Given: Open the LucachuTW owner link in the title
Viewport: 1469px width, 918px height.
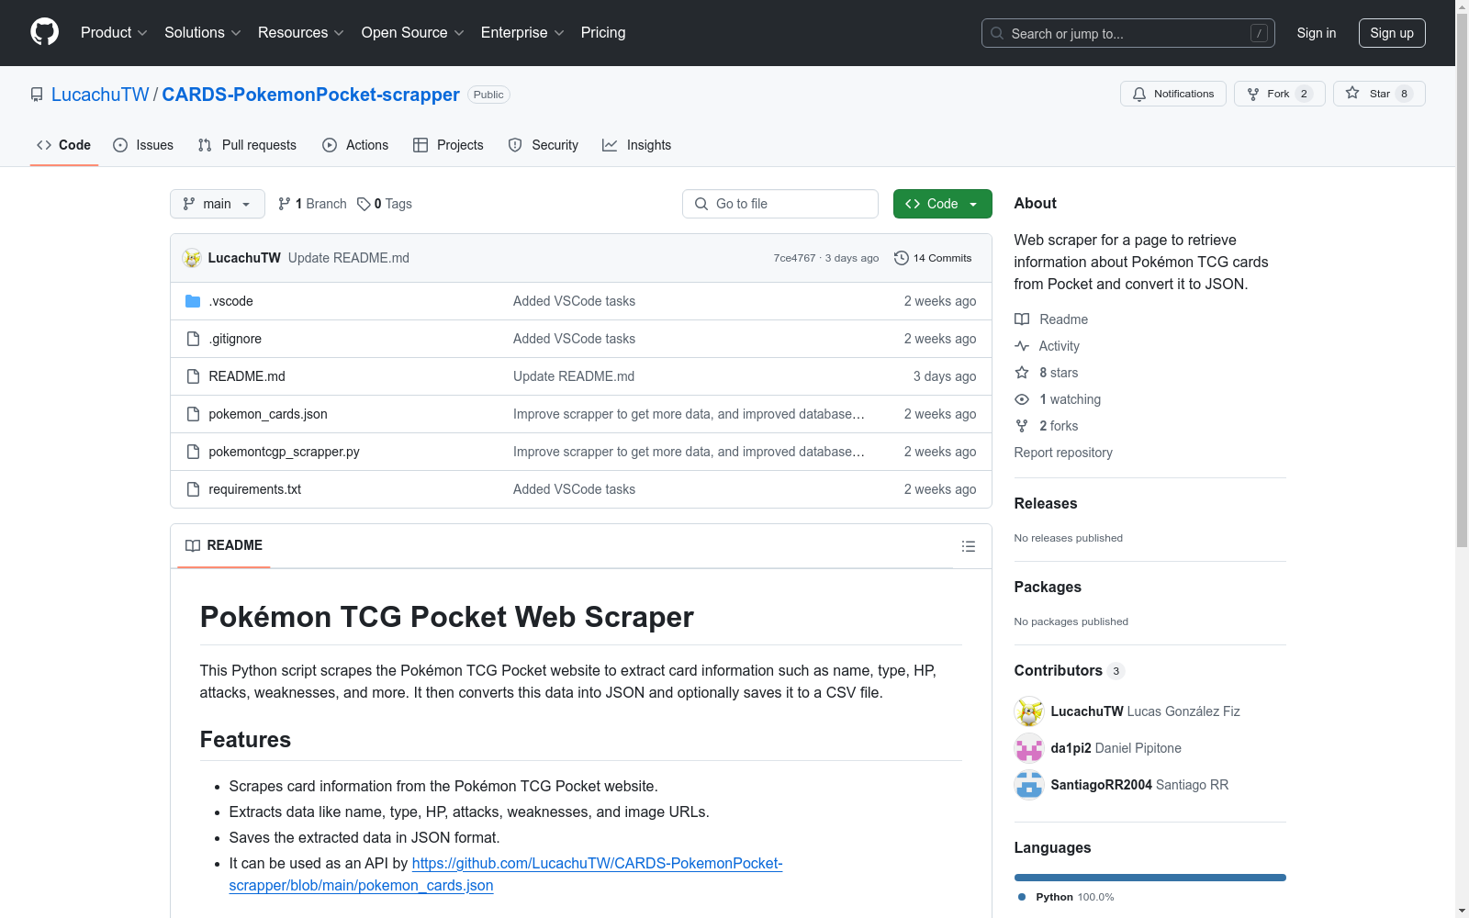Looking at the screenshot, I should pyautogui.click(x=100, y=95).
